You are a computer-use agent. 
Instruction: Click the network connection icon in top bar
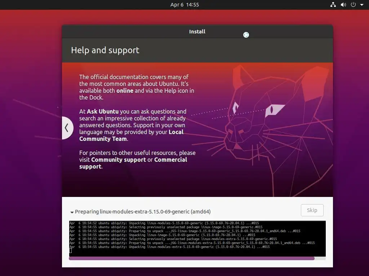coord(333,5)
